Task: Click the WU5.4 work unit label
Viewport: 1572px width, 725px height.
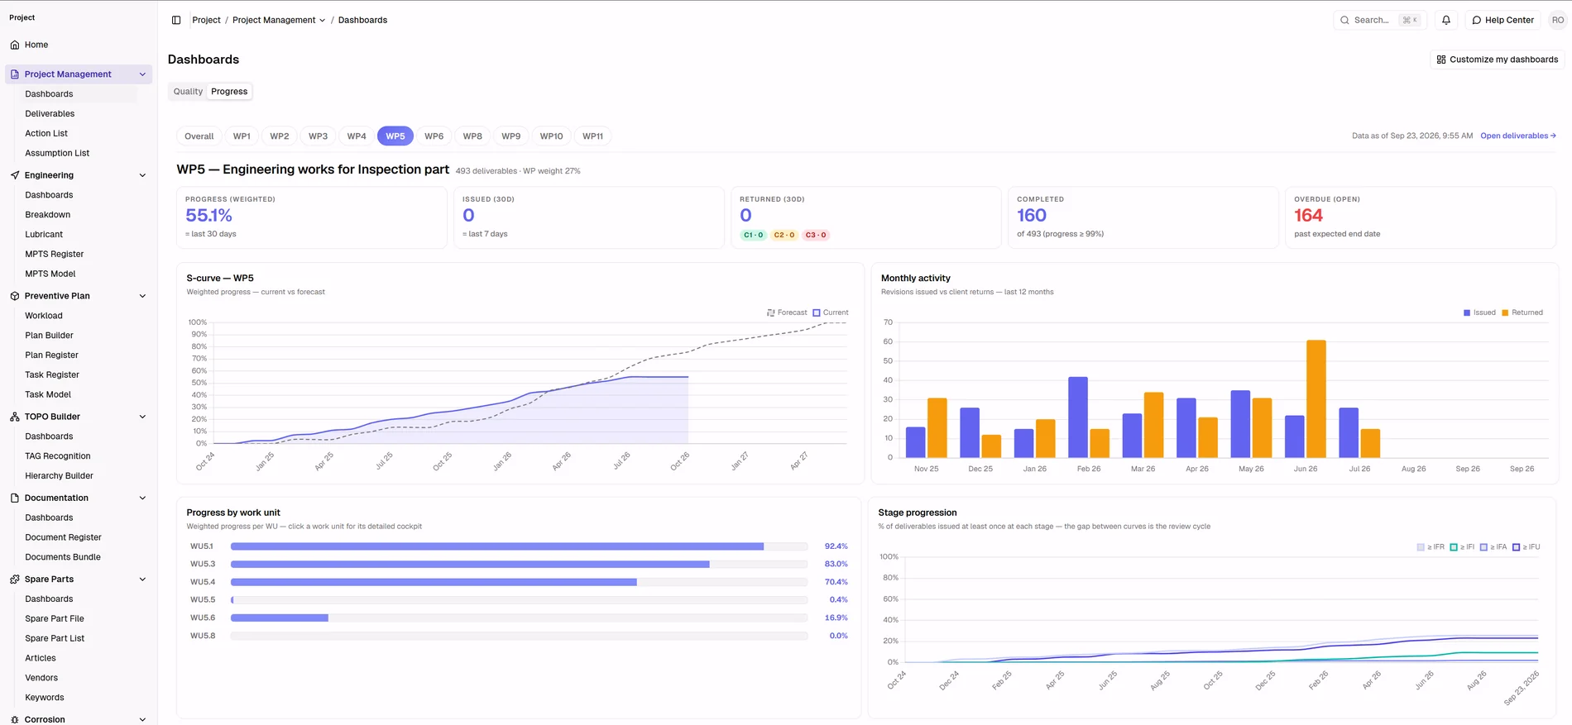Action: (x=203, y=582)
